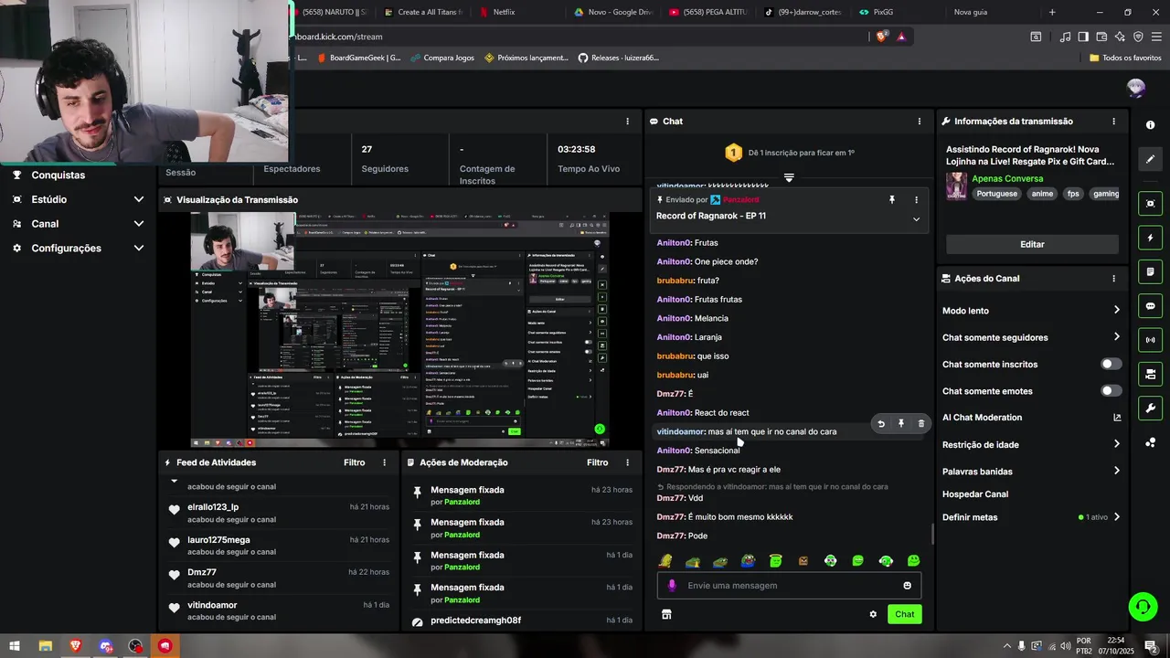The image size is (1170, 658).
Task: Open session stats panel three-dot menu
Action: point(627,122)
